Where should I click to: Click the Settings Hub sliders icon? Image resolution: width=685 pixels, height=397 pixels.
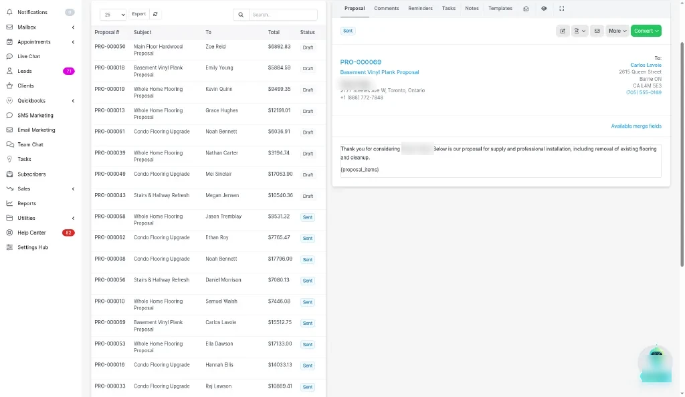(x=9, y=247)
